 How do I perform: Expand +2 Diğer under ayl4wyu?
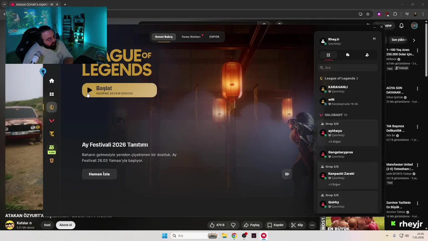coord(334,142)
